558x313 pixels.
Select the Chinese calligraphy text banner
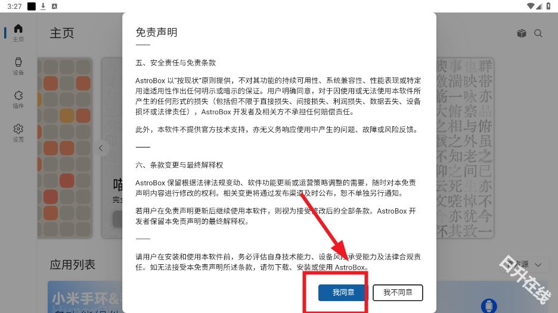tap(465, 148)
